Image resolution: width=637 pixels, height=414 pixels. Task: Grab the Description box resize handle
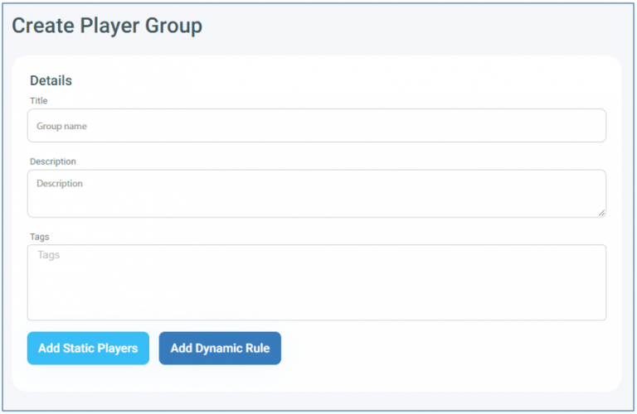(601, 213)
